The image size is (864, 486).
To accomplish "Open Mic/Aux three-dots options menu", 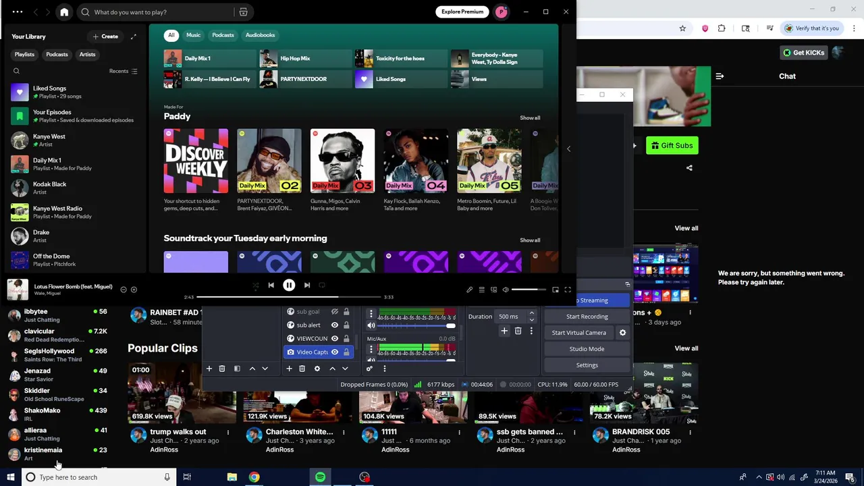I will [371, 349].
